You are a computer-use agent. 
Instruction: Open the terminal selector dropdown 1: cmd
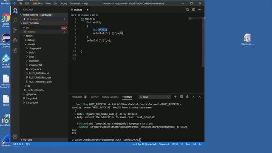click(154, 97)
